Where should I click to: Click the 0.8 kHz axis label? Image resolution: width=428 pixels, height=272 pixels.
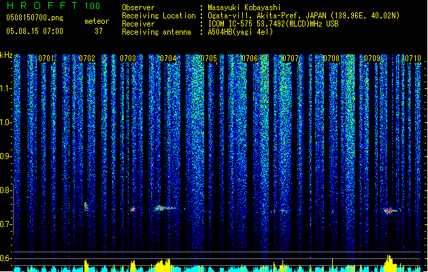coord(6,190)
